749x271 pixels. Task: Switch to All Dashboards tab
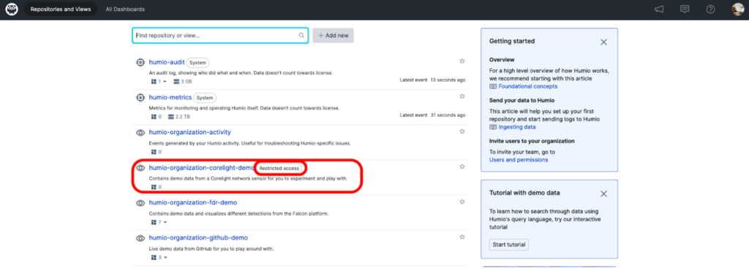pos(125,9)
